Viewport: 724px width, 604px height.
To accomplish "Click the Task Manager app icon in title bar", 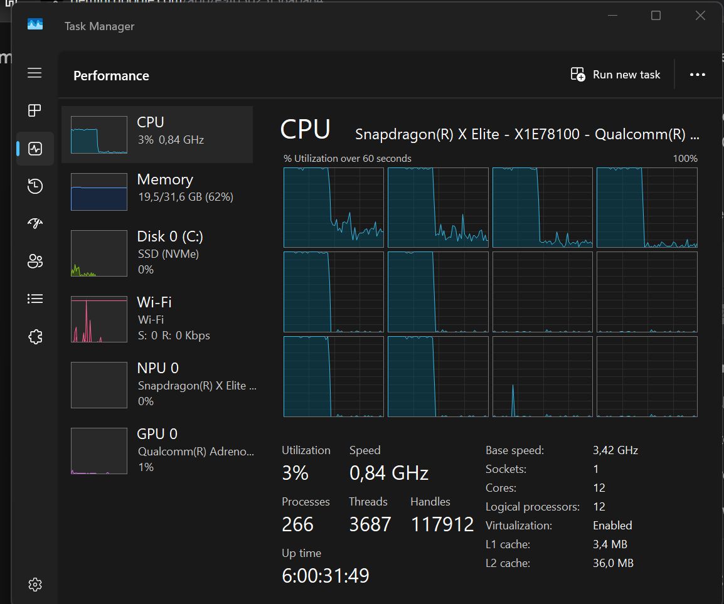I will [x=35, y=25].
